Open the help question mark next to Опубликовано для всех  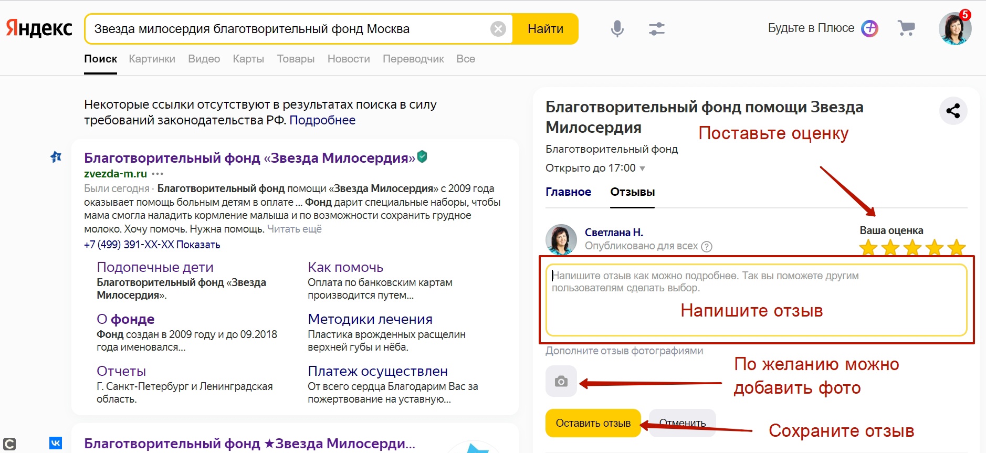click(x=707, y=246)
